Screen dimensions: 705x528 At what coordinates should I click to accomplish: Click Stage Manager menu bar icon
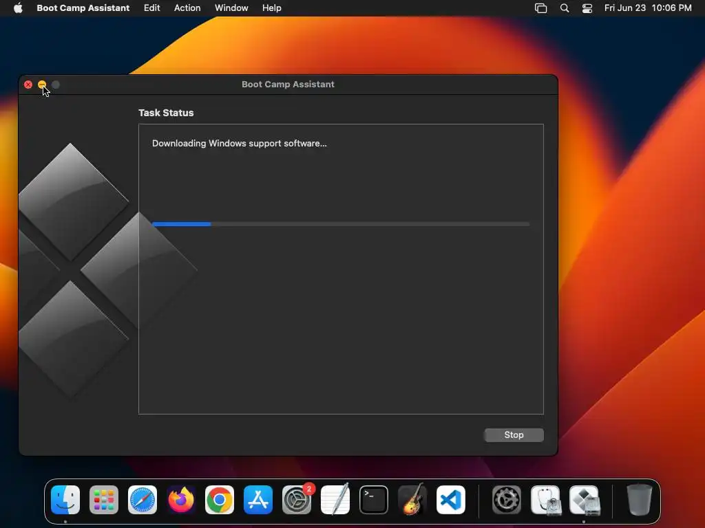pyautogui.click(x=541, y=8)
